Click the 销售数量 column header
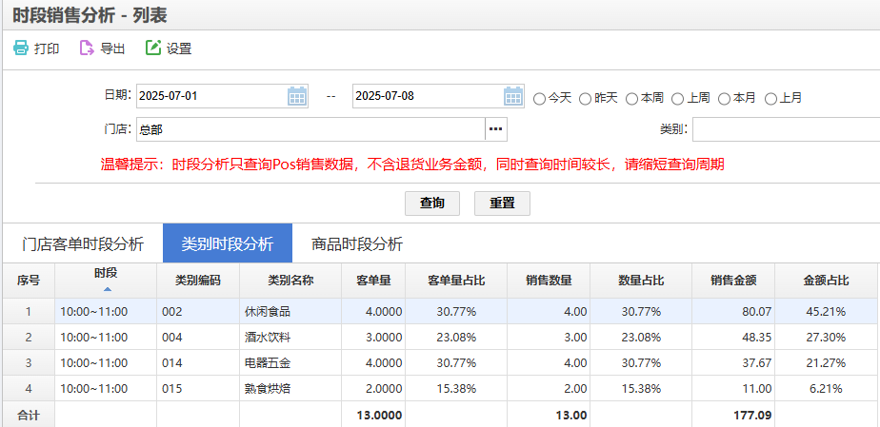Image resolution: width=880 pixels, height=427 pixels. pos(549,281)
